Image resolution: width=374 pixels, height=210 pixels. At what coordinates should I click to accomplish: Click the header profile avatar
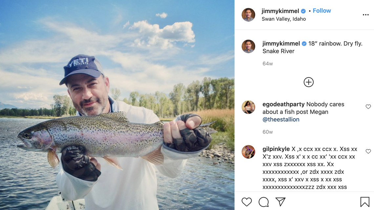tap(248, 15)
